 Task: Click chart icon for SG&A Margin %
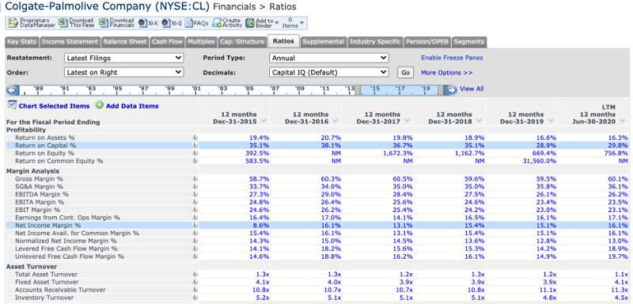coord(195,187)
